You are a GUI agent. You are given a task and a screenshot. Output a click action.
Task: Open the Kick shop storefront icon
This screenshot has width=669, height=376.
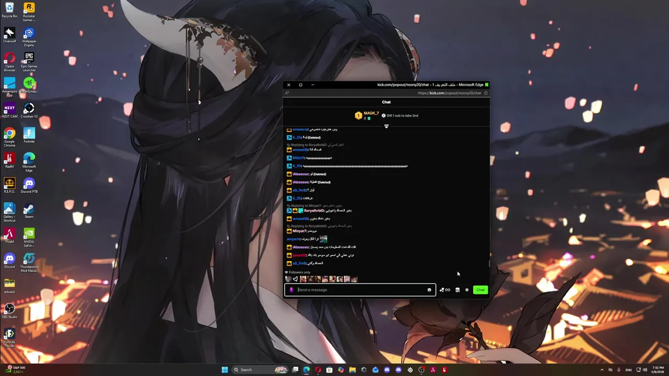click(457, 290)
